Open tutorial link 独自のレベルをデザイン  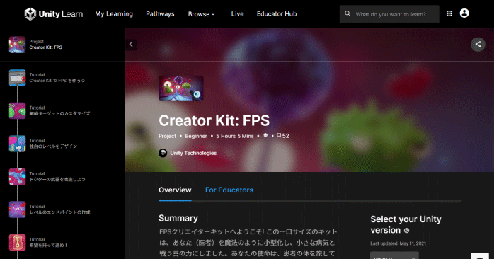pos(53,146)
